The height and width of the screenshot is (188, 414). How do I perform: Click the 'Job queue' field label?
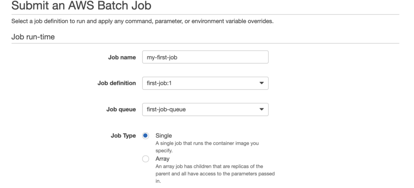click(x=121, y=109)
